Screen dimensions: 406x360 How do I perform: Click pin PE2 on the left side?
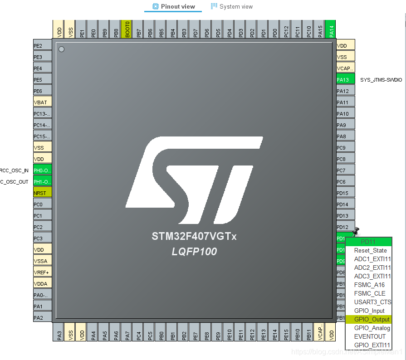pyautogui.click(x=43, y=45)
